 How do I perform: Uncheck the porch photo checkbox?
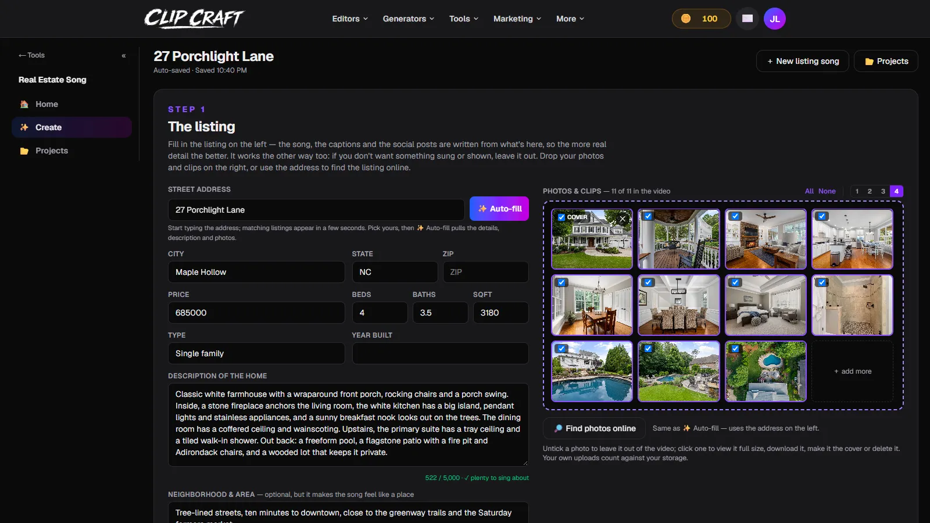point(648,216)
